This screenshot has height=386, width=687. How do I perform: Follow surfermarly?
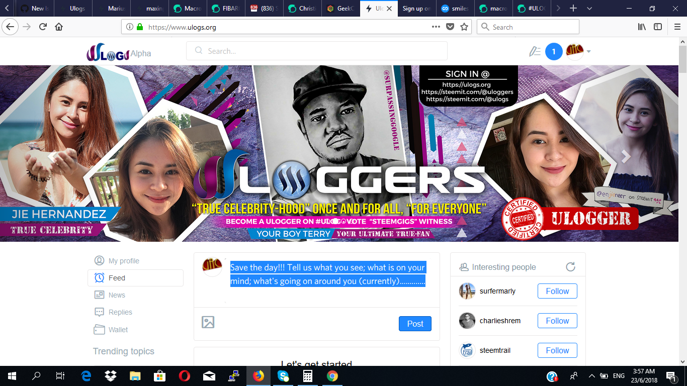coord(557,291)
